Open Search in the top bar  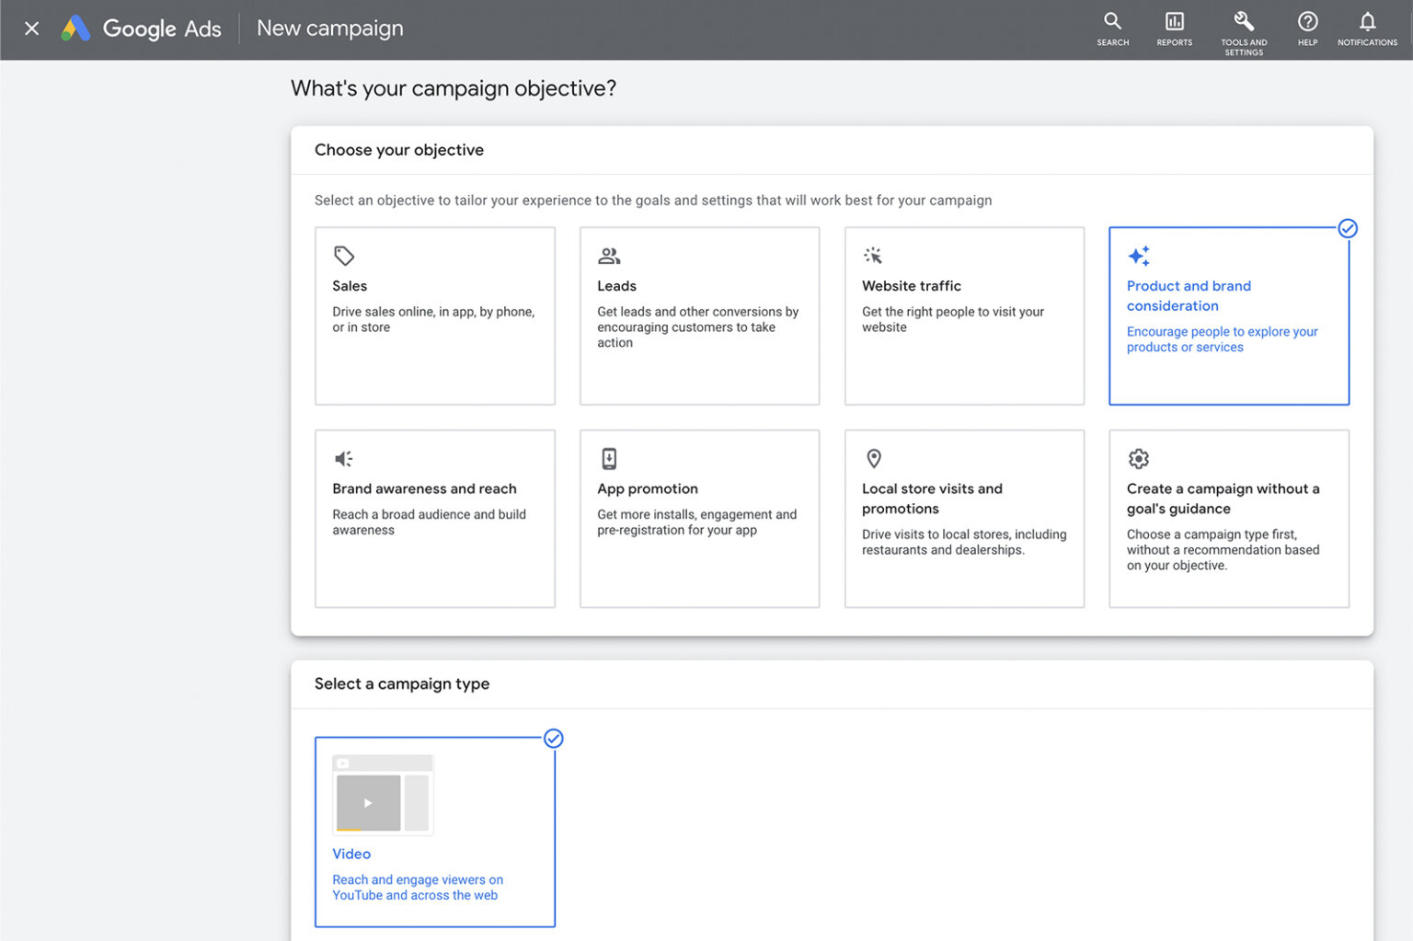tap(1112, 29)
